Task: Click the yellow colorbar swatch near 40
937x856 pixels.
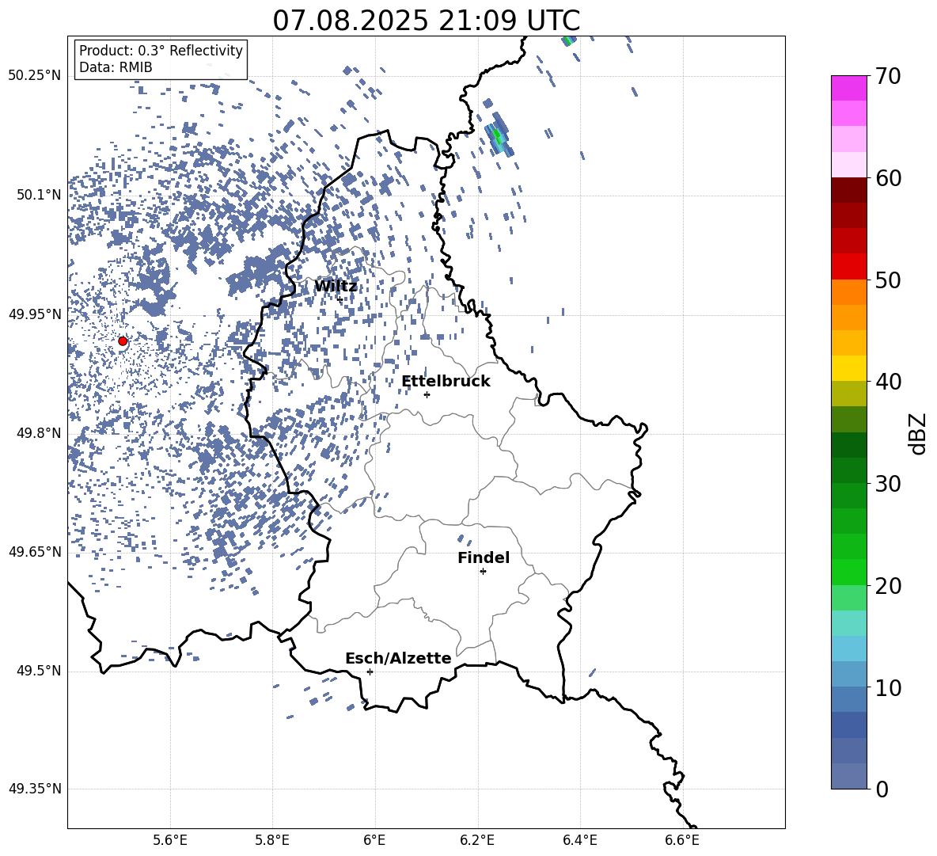Action: tap(849, 368)
